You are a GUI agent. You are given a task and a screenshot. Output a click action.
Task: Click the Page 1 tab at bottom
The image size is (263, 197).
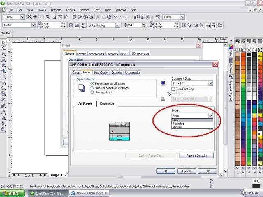coord(57,175)
